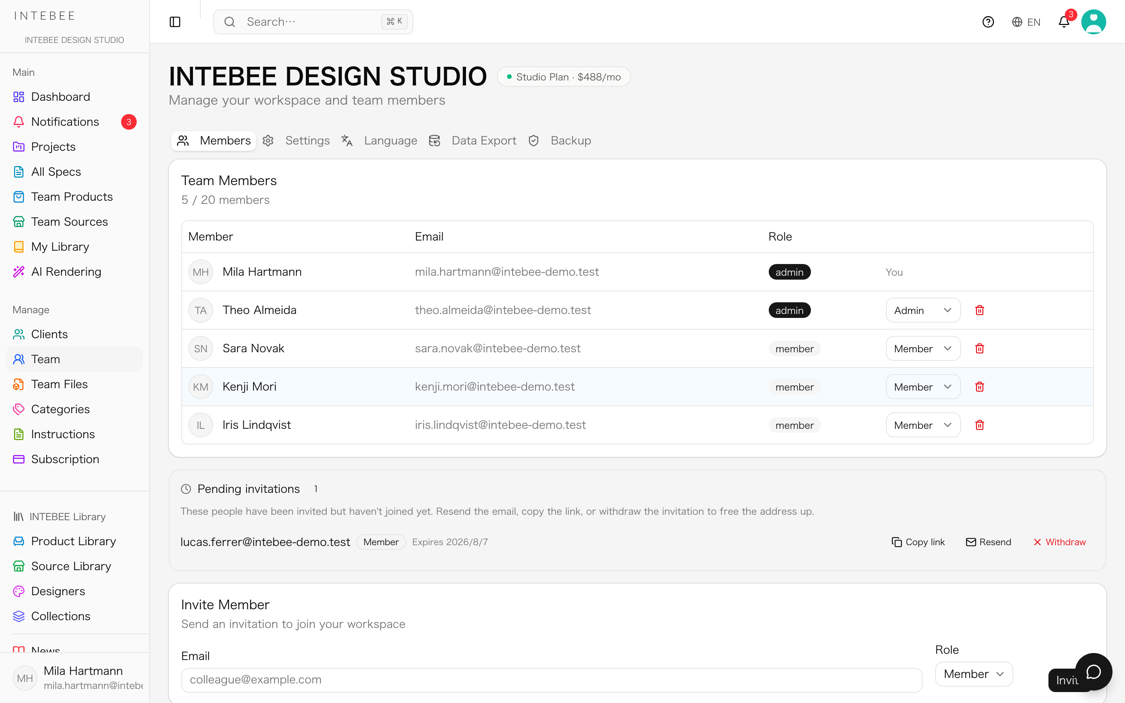The width and height of the screenshot is (1125, 703).
Task: Open Subscription in sidebar
Action: point(74,459)
